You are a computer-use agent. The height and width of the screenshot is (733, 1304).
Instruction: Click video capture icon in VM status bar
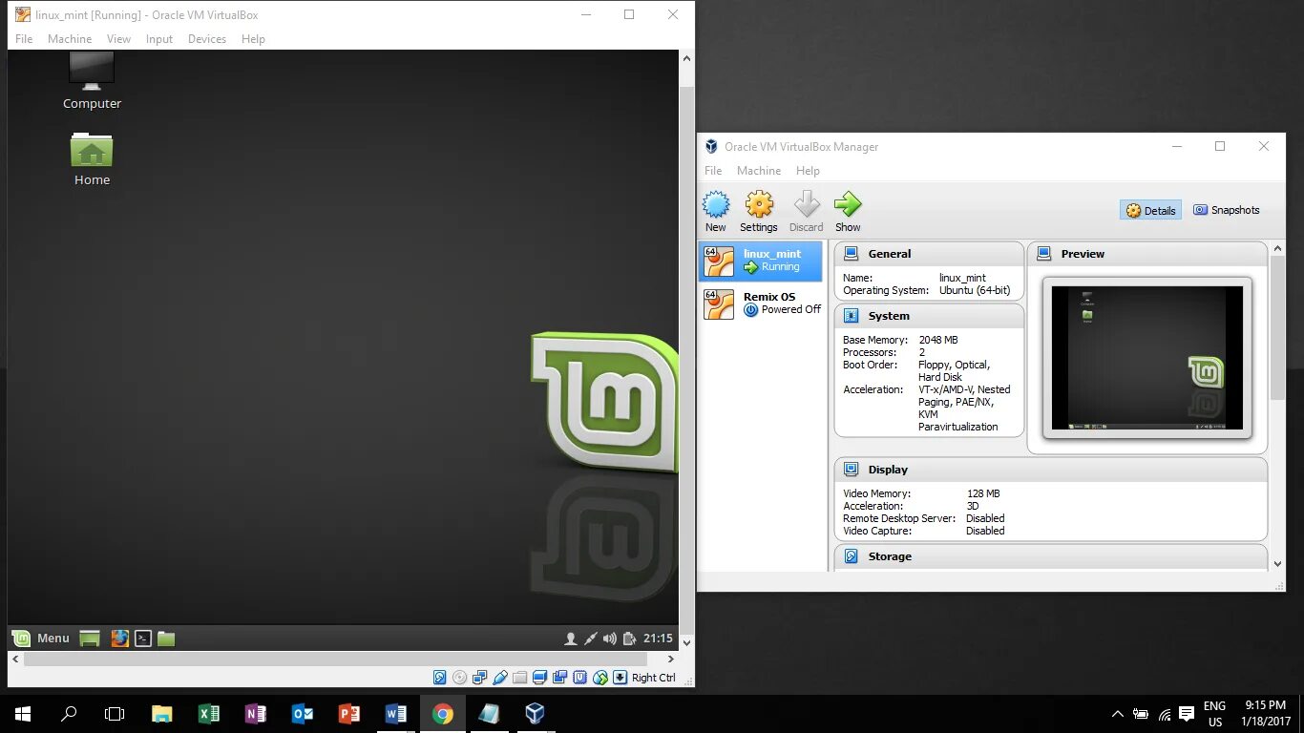560,678
